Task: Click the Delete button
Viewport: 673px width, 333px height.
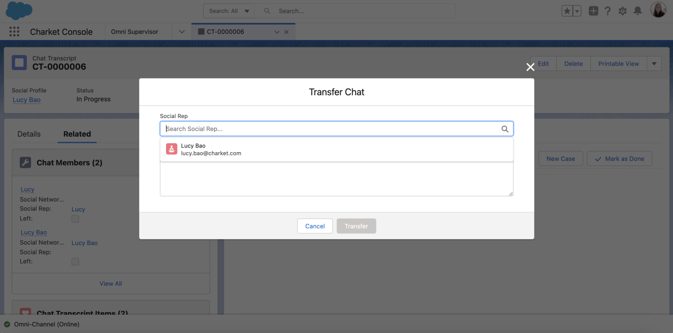Action: [573, 63]
